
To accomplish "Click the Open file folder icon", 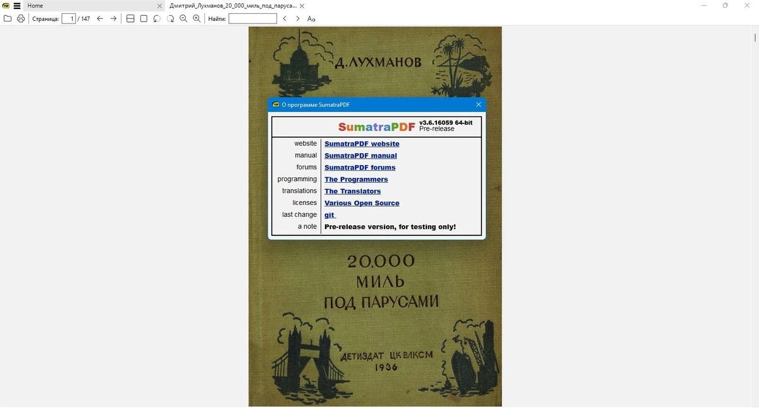I will click(x=8, y=18).
